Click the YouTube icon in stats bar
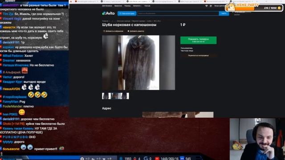285x160 pixels. [157, 159]
